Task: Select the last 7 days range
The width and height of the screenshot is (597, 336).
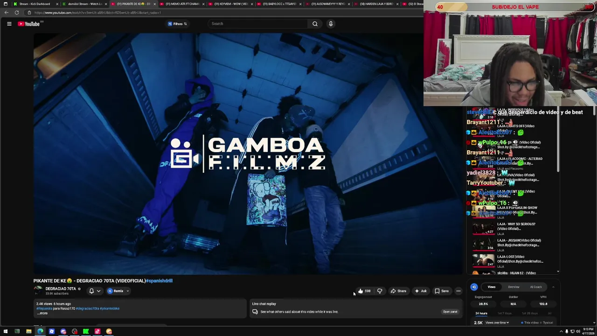Action: [505, 314]
